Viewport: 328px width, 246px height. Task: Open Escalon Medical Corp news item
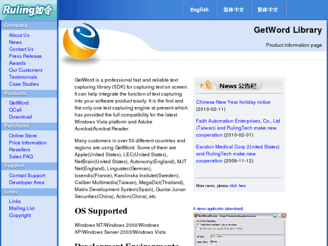pyautogui.click(x=237, y=153)
